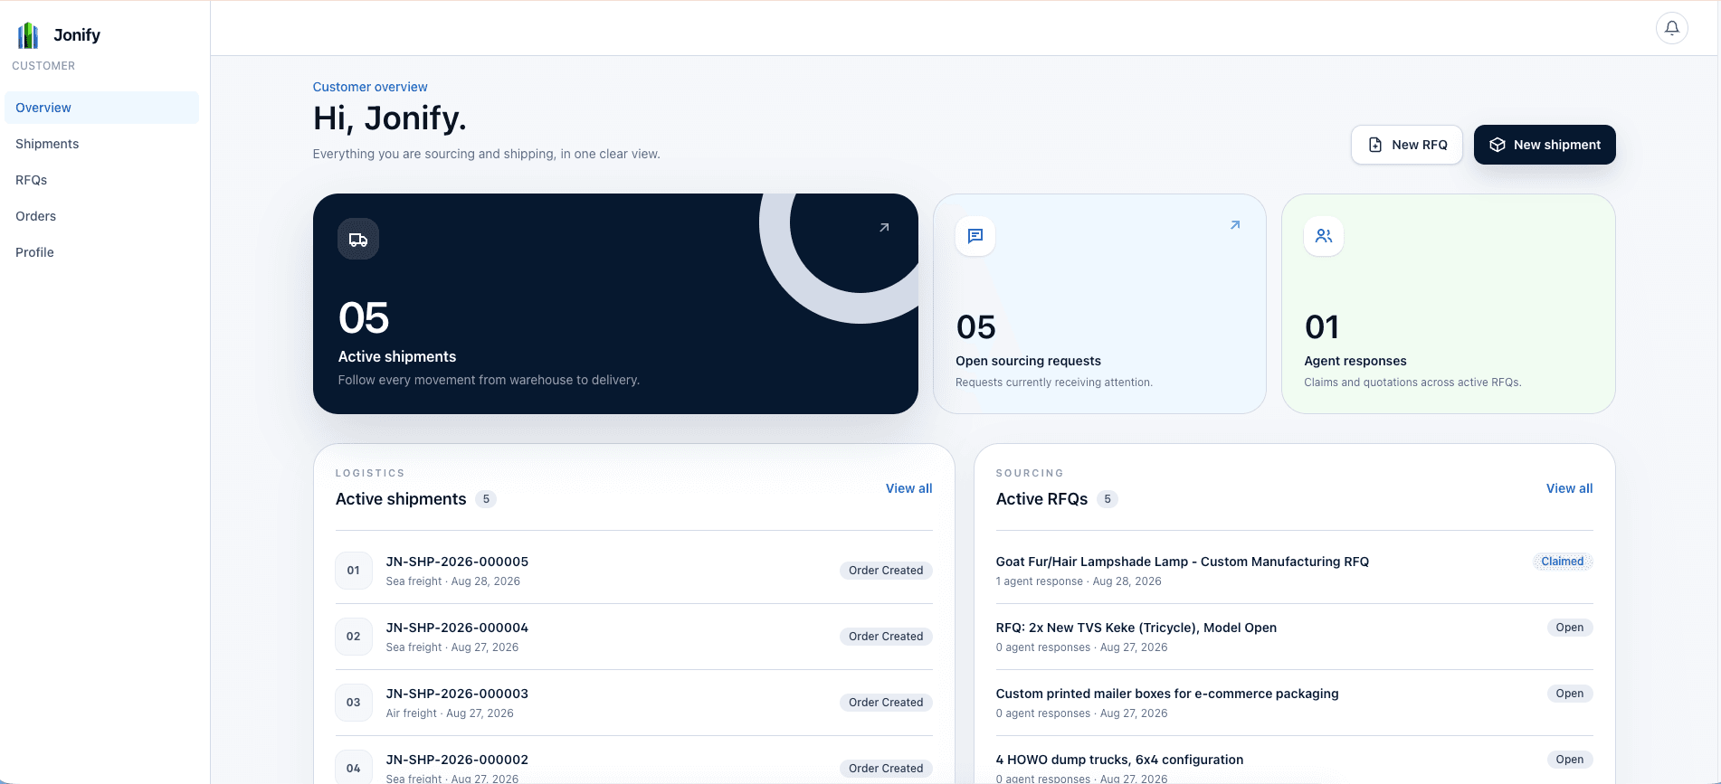Screen dimensions: 1721x784
Task: Open Custom printed mailer boxes RFQ
Action: click(1294, 703)
